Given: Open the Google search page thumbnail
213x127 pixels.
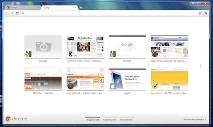Looking at the screenshot, I should pos(127,47).
